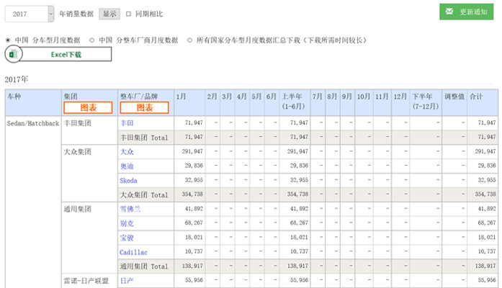Screen dimensions: 502x288
Task: Open the 雪佛兰 brand link
Action: [x=130, y=209]
